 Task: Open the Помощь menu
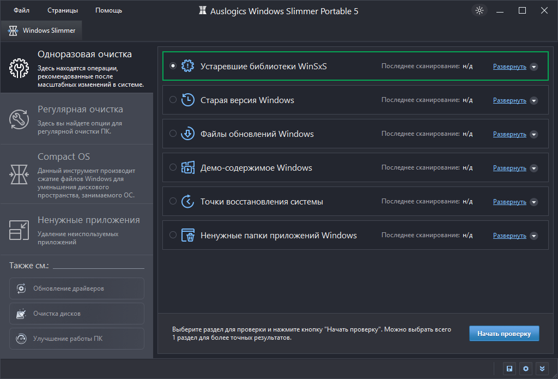click(x=108, y=10)
